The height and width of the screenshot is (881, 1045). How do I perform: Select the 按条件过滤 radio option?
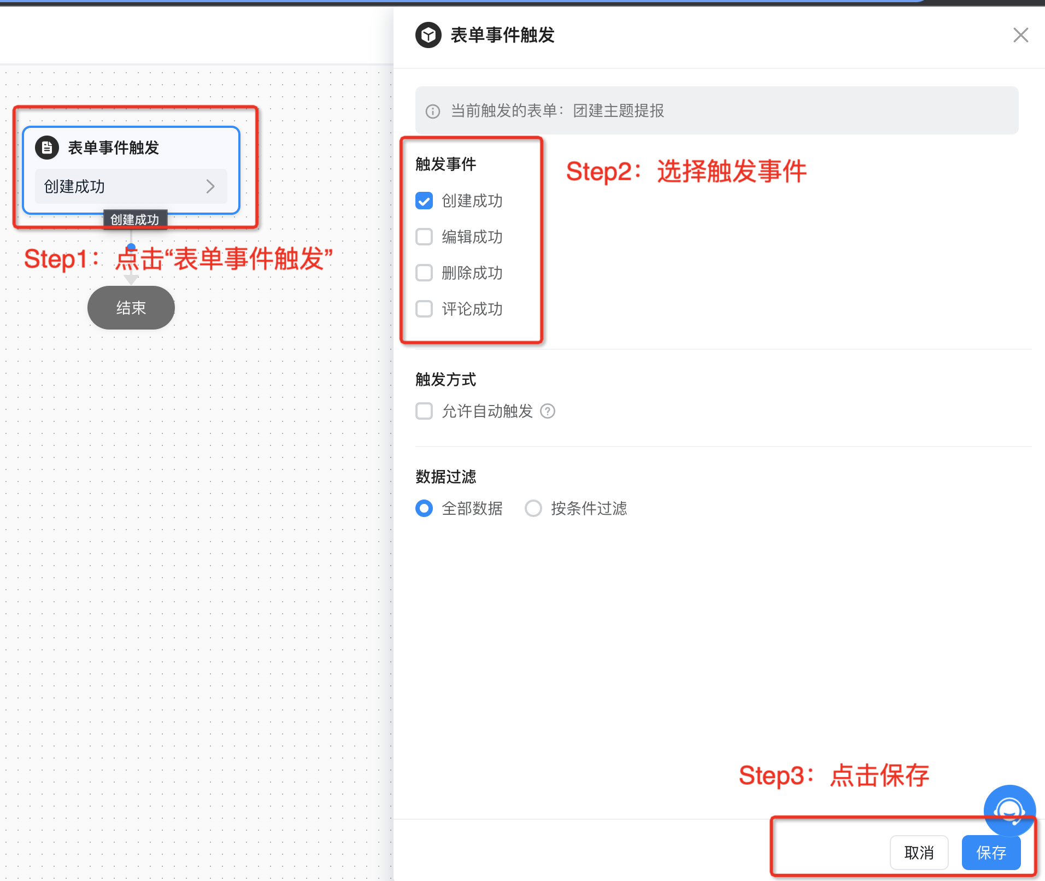tap(533, 508)
